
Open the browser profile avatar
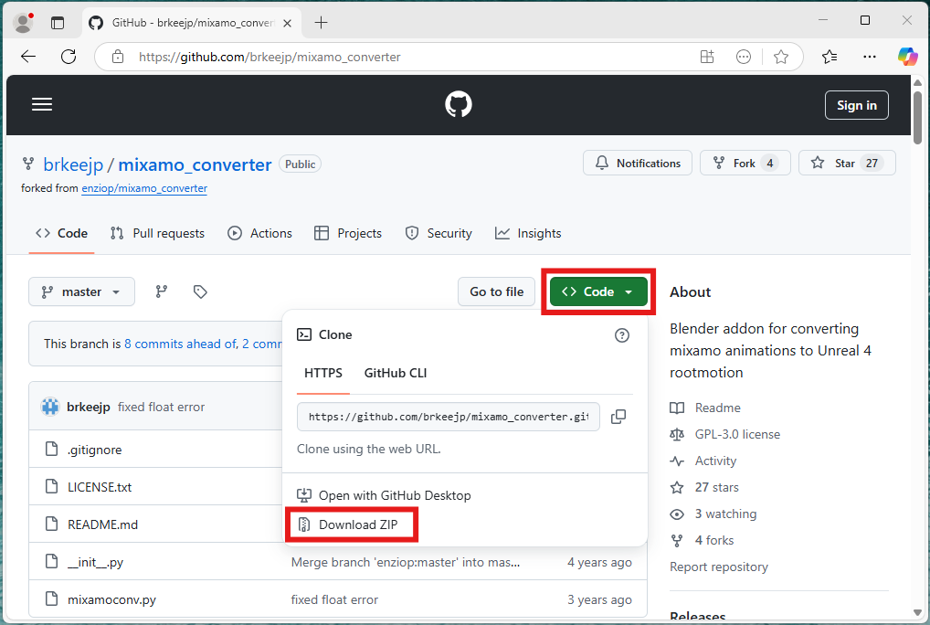tap(23, 23)
